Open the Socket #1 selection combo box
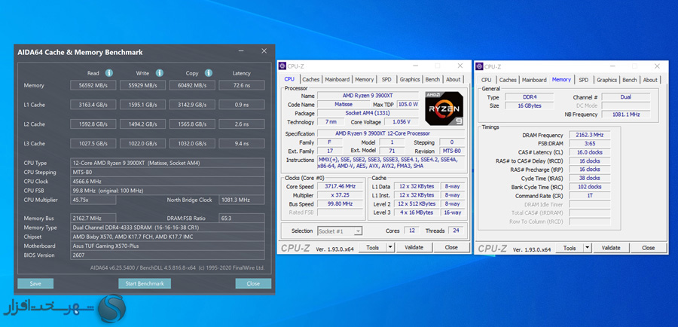This screenshot has width=678, height=327. click(x=340, y=231)
